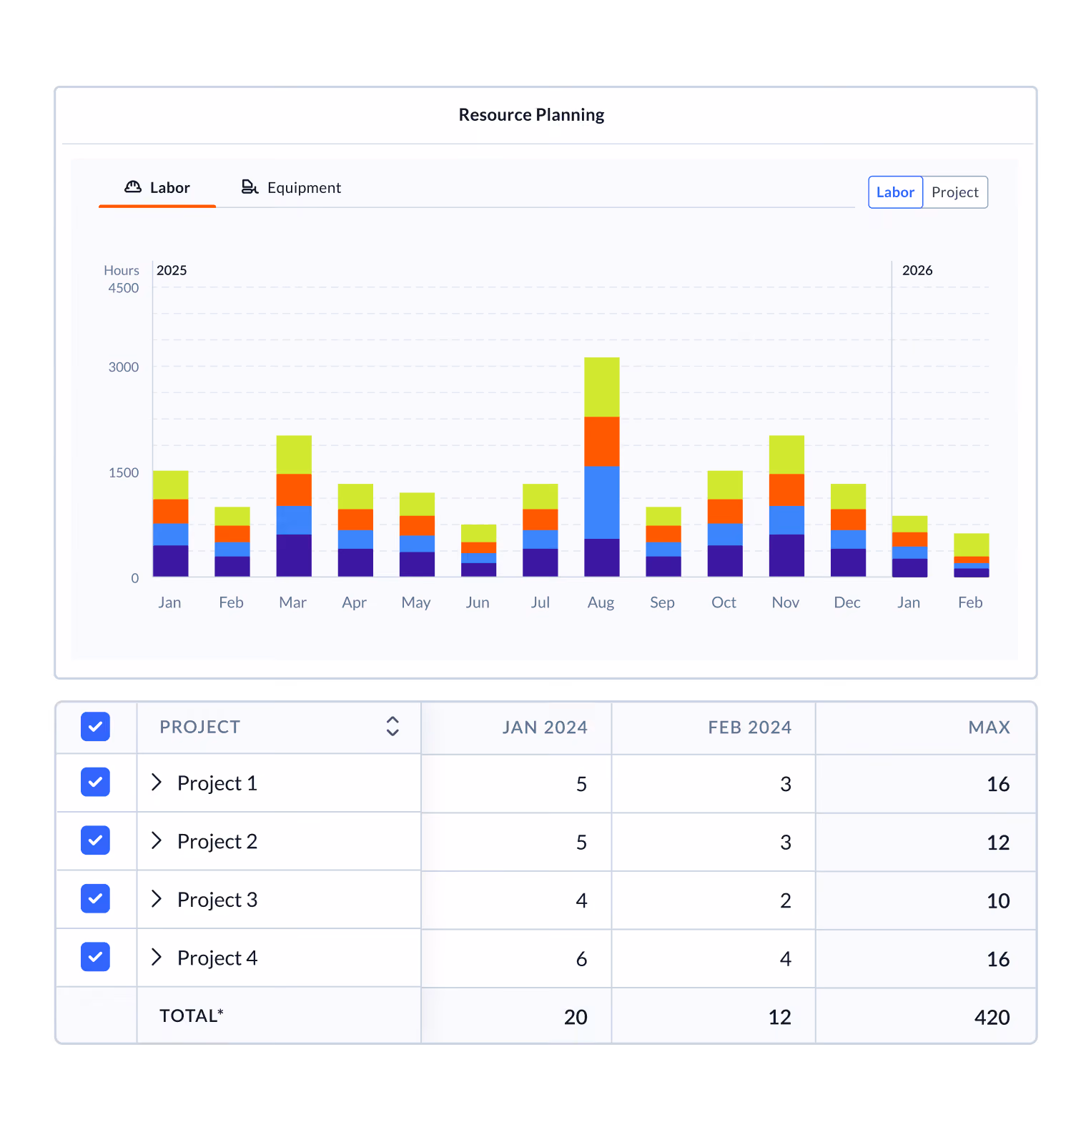
Task: Toggle the select-all checkbox in the table header
Action: point(95,727)
